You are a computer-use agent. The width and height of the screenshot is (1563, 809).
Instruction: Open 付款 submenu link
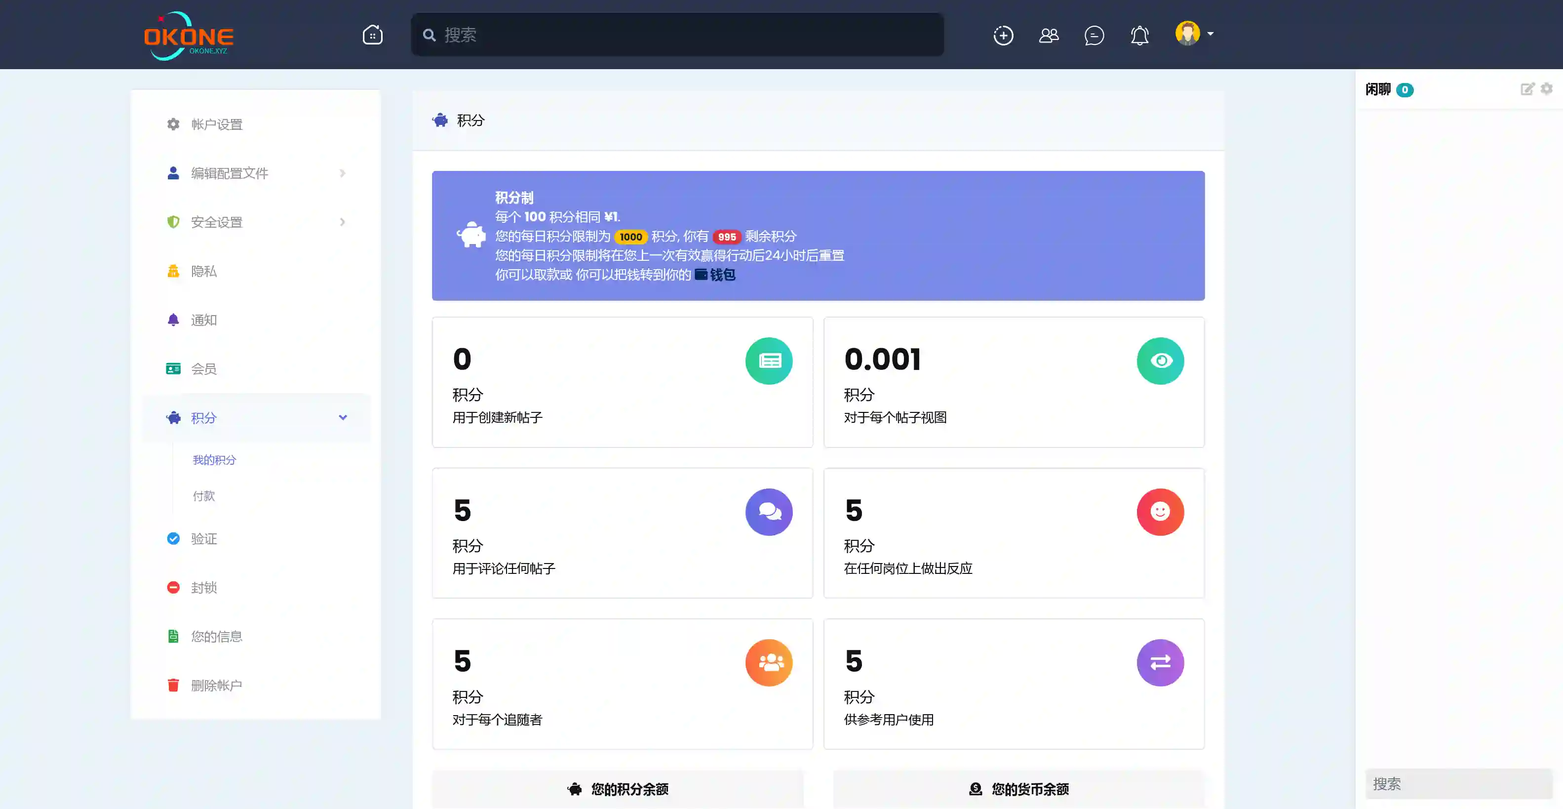point(204,496)
